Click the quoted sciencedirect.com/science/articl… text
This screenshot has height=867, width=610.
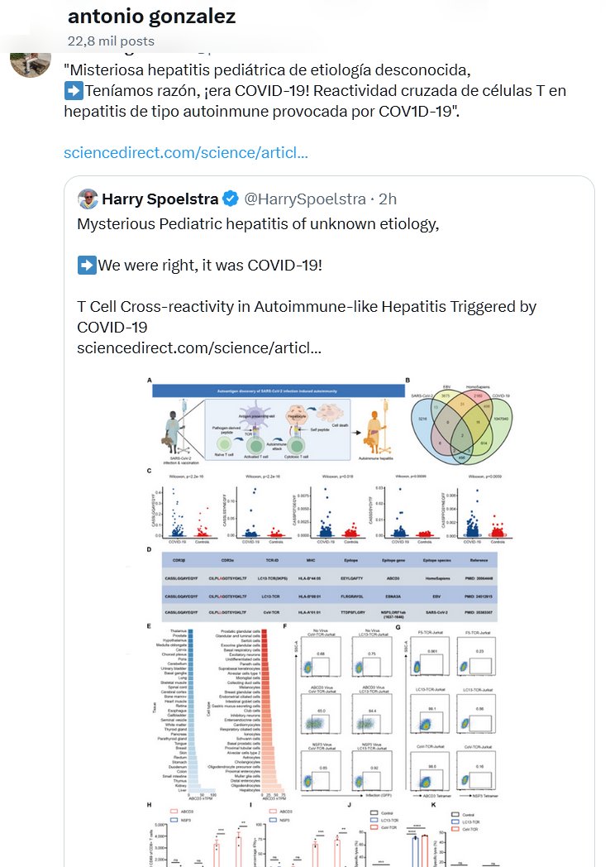[x=198, y=347]
